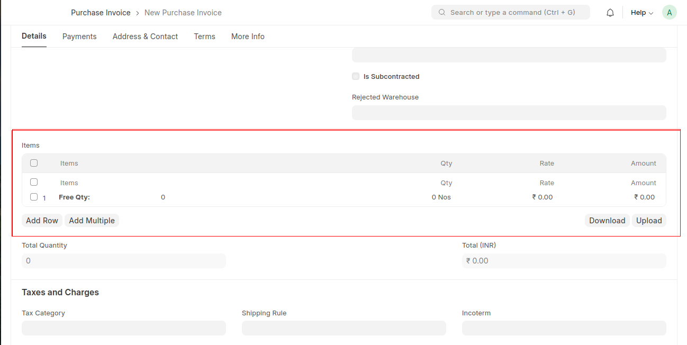Click the search magnifier icon
687x345 pixels.
[442, 12]
